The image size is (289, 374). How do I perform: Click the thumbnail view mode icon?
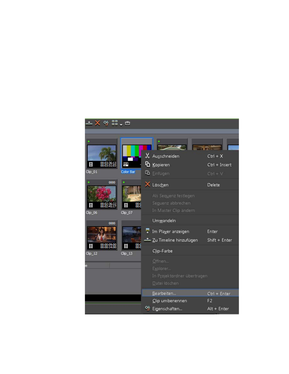115,123
